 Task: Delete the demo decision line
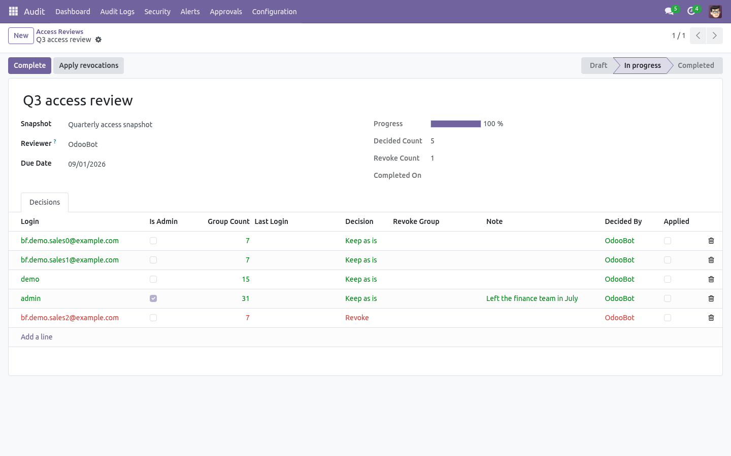[x=711, y=279]
